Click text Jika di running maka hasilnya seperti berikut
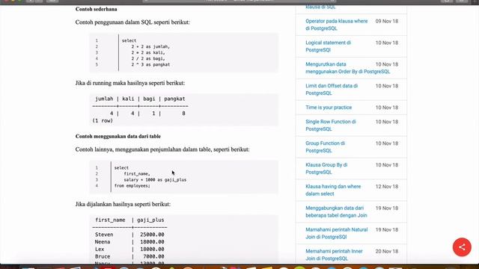This screenshot has height=269, width=479. [x=130, y=83]
